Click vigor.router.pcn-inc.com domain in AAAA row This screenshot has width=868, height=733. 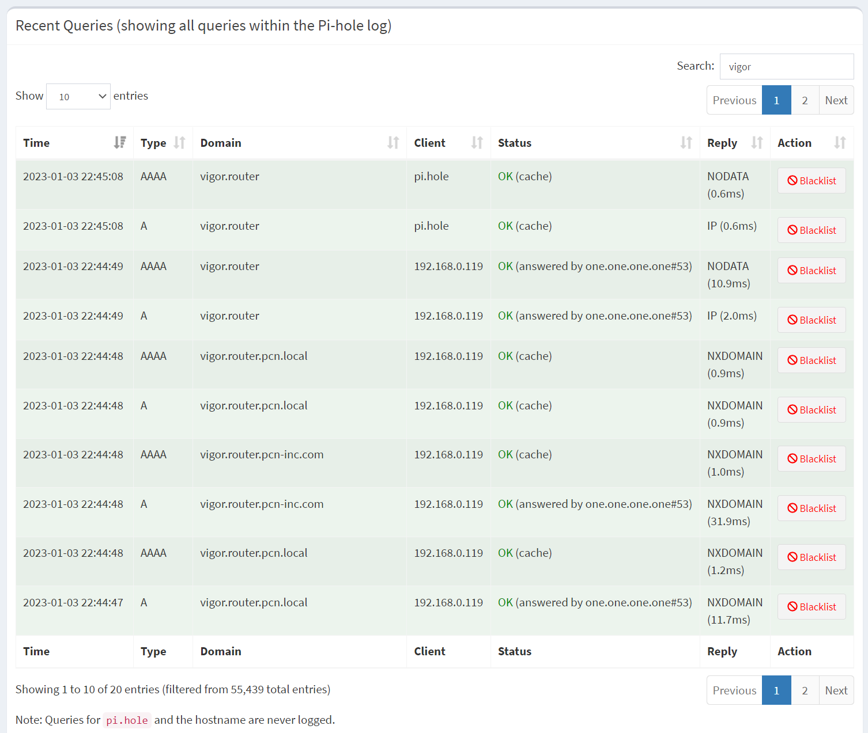click(262, 454)
